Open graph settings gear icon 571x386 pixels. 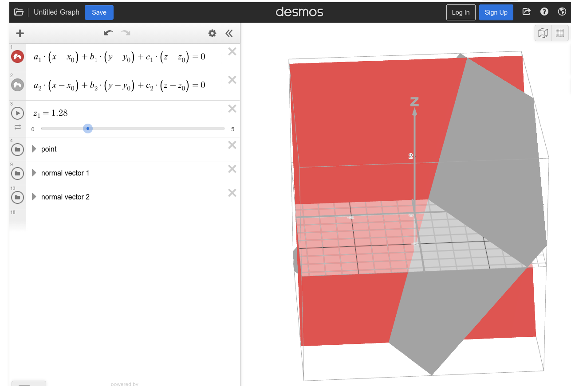point(213,33)
